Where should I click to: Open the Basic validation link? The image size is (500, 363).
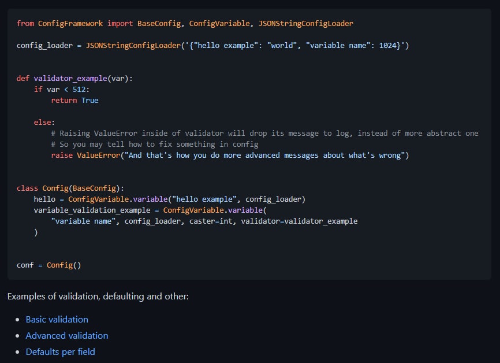click(x=57, y=319)
